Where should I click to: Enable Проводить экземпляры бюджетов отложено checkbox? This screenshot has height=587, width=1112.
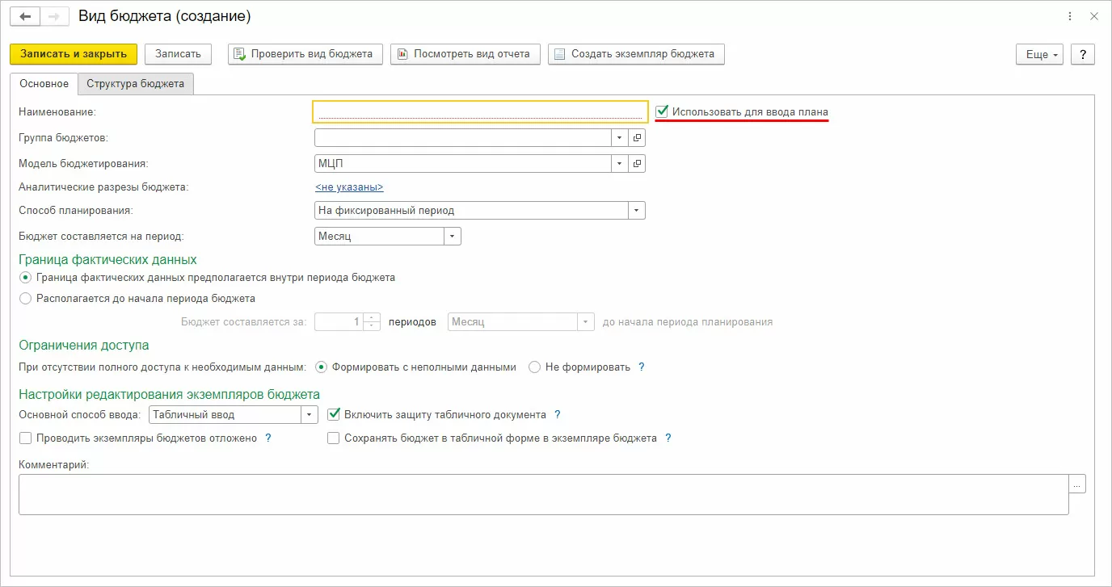pyautogui.click(x=25, y=438)
